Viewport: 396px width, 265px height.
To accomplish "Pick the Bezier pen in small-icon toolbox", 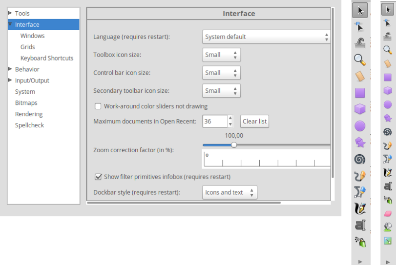I will tap(387, 159).
